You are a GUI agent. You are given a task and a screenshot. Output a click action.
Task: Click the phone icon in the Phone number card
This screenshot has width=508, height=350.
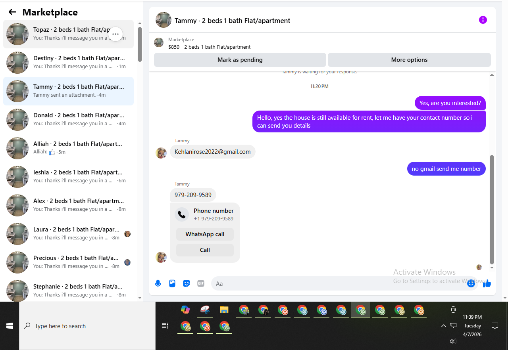pyautogui.click(x=182, y=214)
